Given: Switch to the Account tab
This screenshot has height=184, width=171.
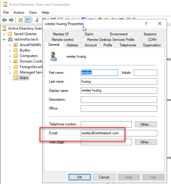Looking at the screenshot, I should [x=91, y=45].
